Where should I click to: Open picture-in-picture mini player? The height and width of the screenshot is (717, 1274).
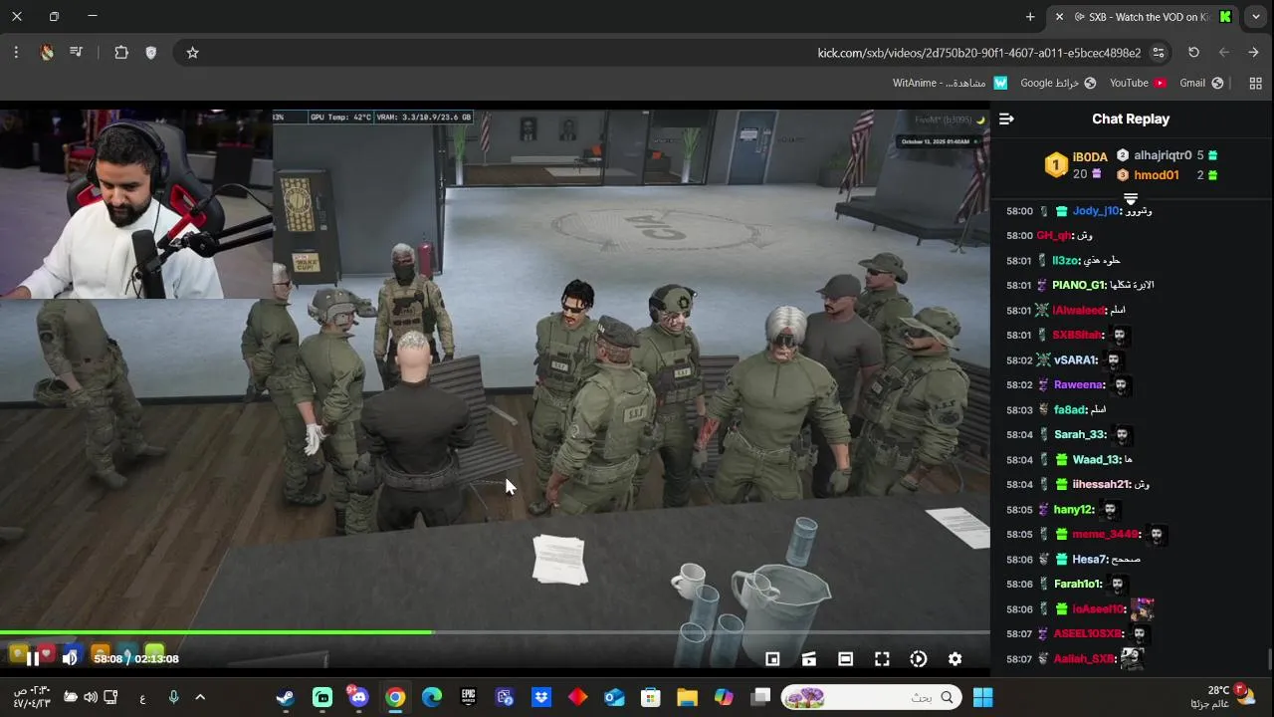click(772, 658)
